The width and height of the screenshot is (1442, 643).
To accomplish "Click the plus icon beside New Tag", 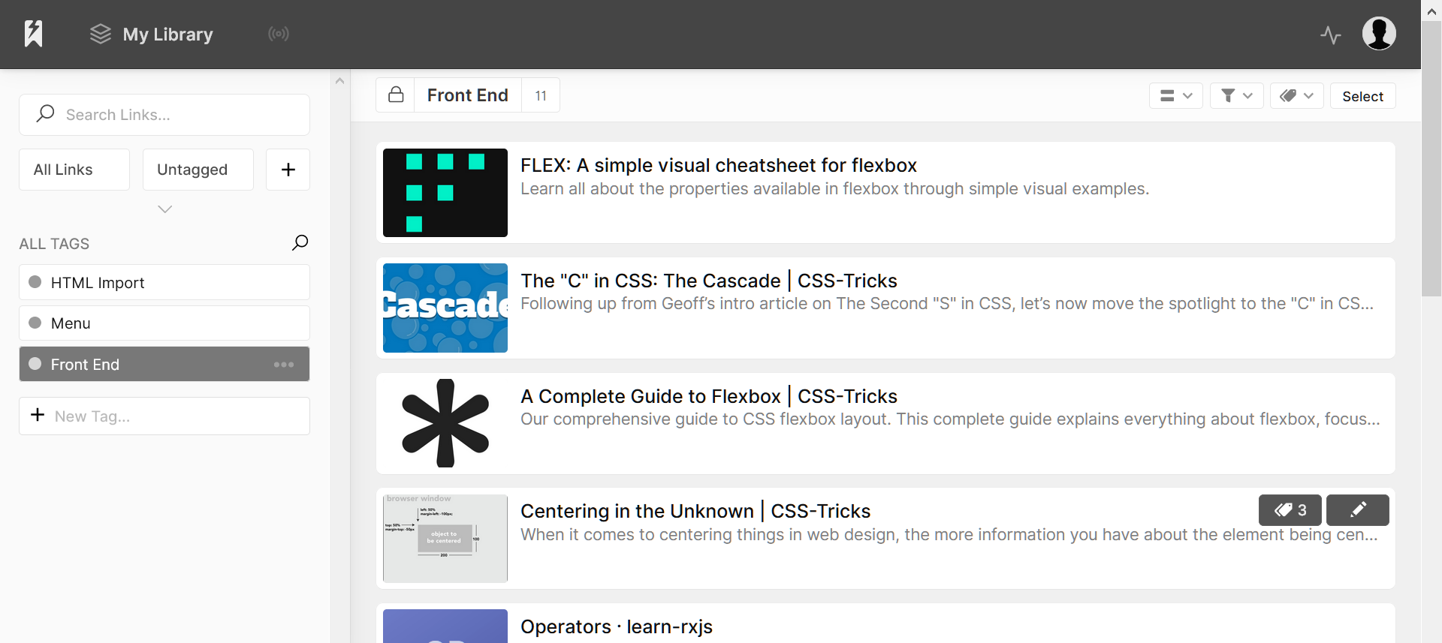I will point(38,415).
